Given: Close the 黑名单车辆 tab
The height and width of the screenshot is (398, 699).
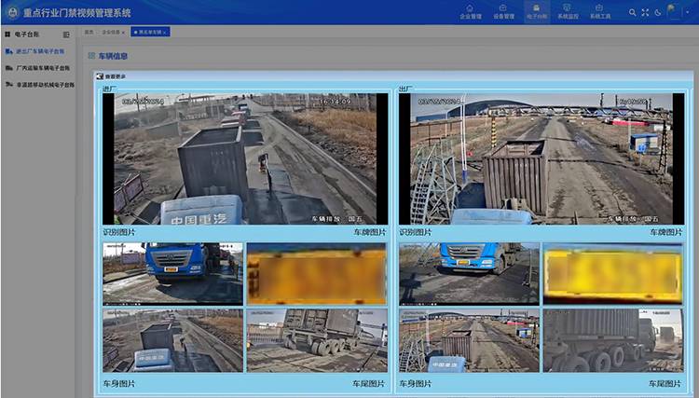Looking at the screenshot, I should point(164,32).
